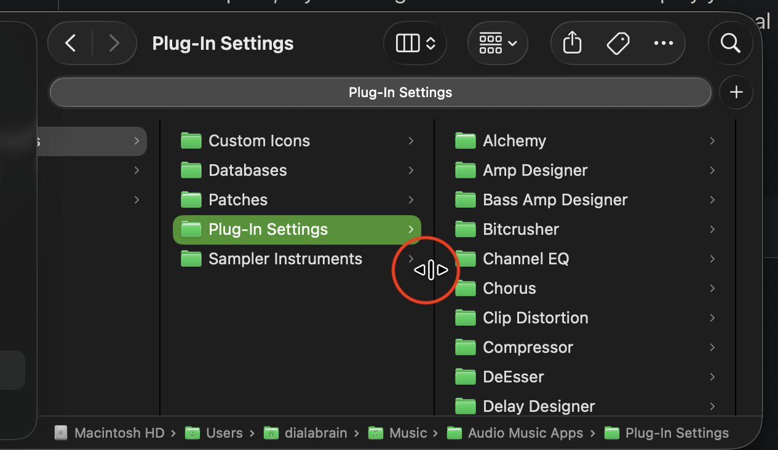Click the Search magnifier icon

click(730, 43)
